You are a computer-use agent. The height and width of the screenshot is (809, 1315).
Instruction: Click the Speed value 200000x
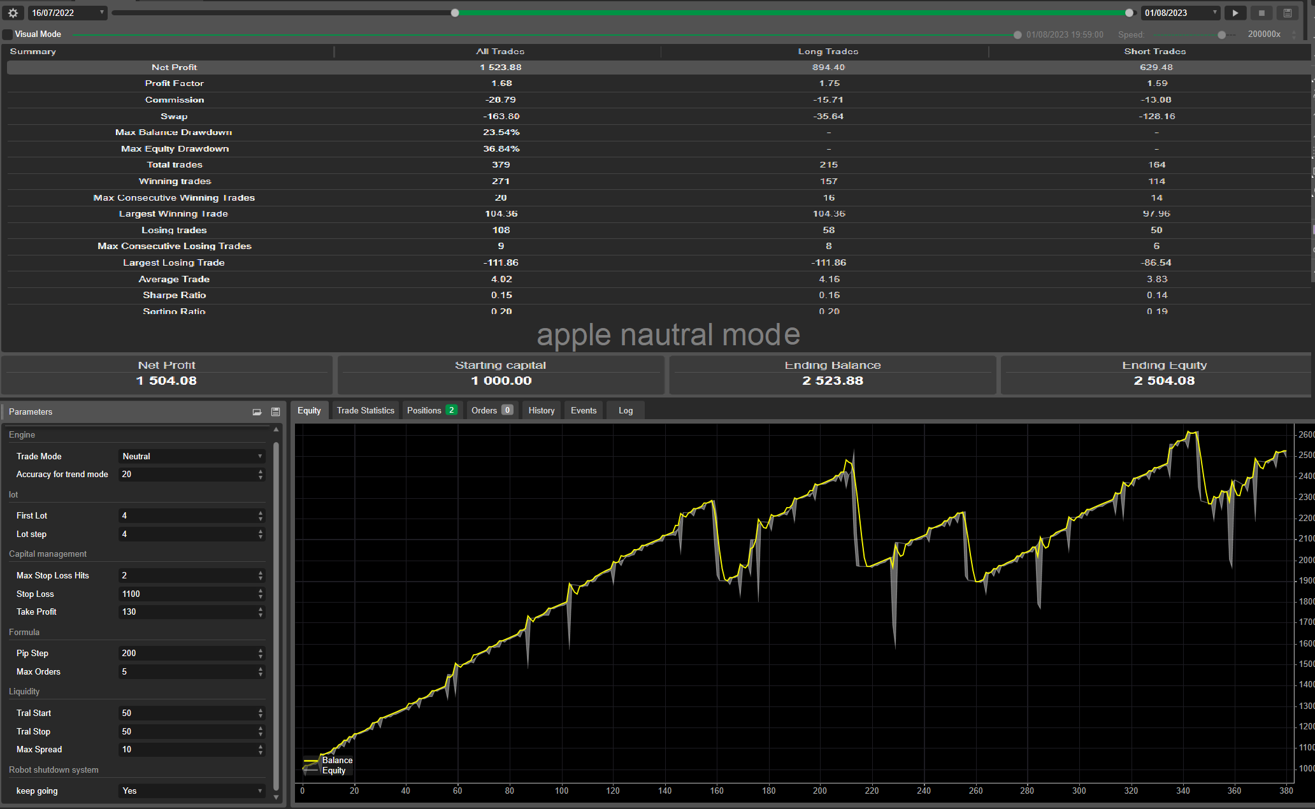coord(1264,34)
